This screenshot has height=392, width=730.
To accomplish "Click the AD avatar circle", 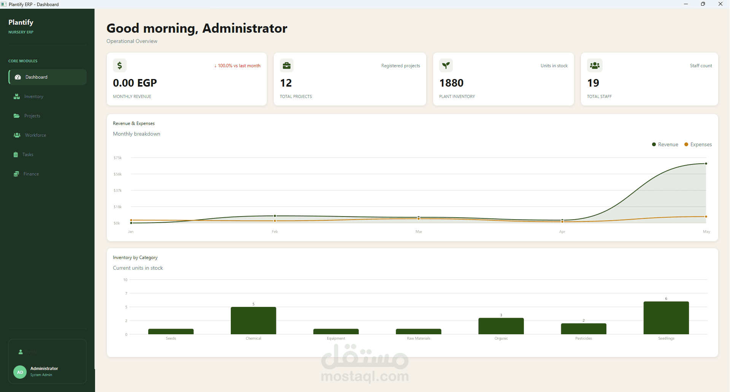I will [20, 372].
